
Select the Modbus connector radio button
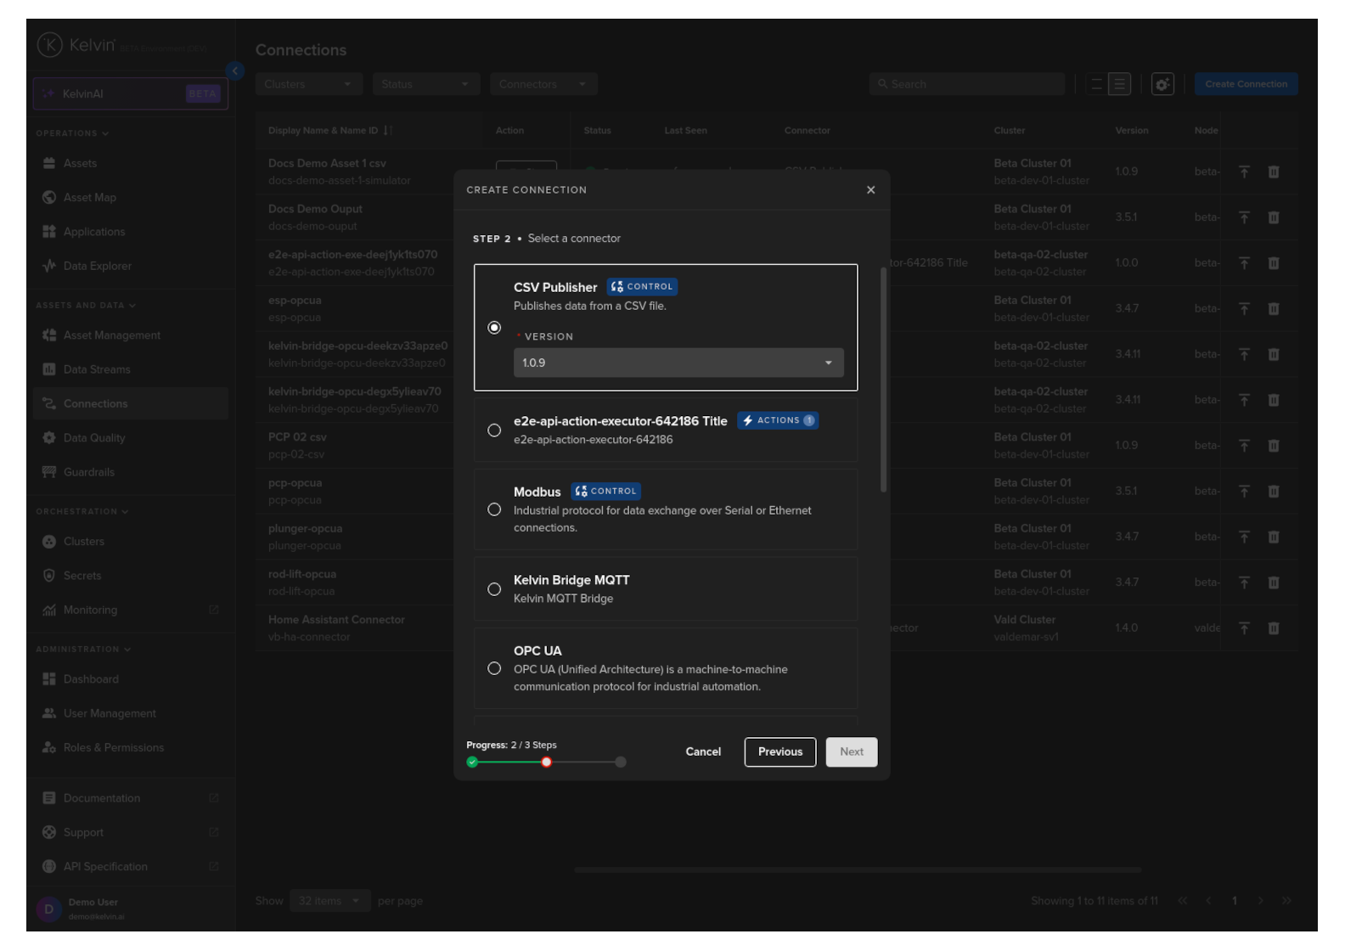pos(494,509)
